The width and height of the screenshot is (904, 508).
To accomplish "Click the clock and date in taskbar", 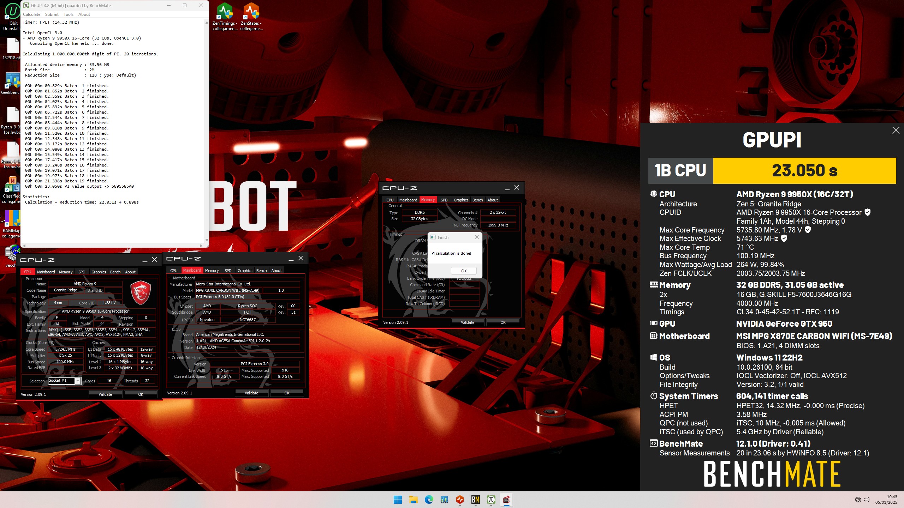I will pyautogui.click(x=886, y=500).
